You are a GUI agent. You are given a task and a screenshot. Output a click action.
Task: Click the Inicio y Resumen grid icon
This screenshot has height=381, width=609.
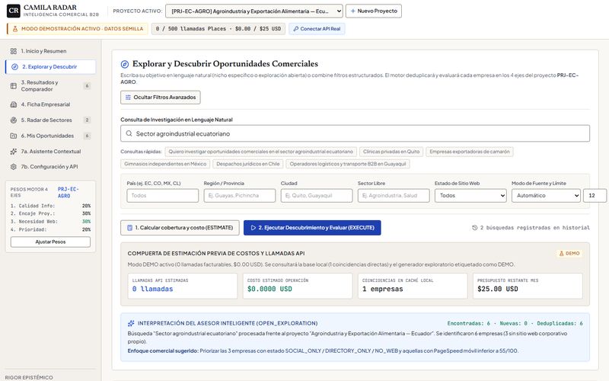click(x=14, y=51)
